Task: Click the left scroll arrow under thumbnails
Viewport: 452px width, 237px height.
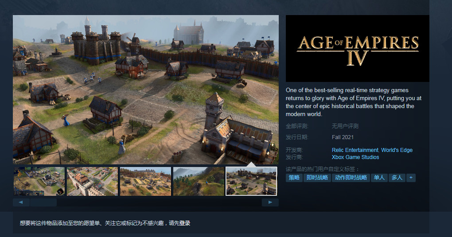Action: 21,202
